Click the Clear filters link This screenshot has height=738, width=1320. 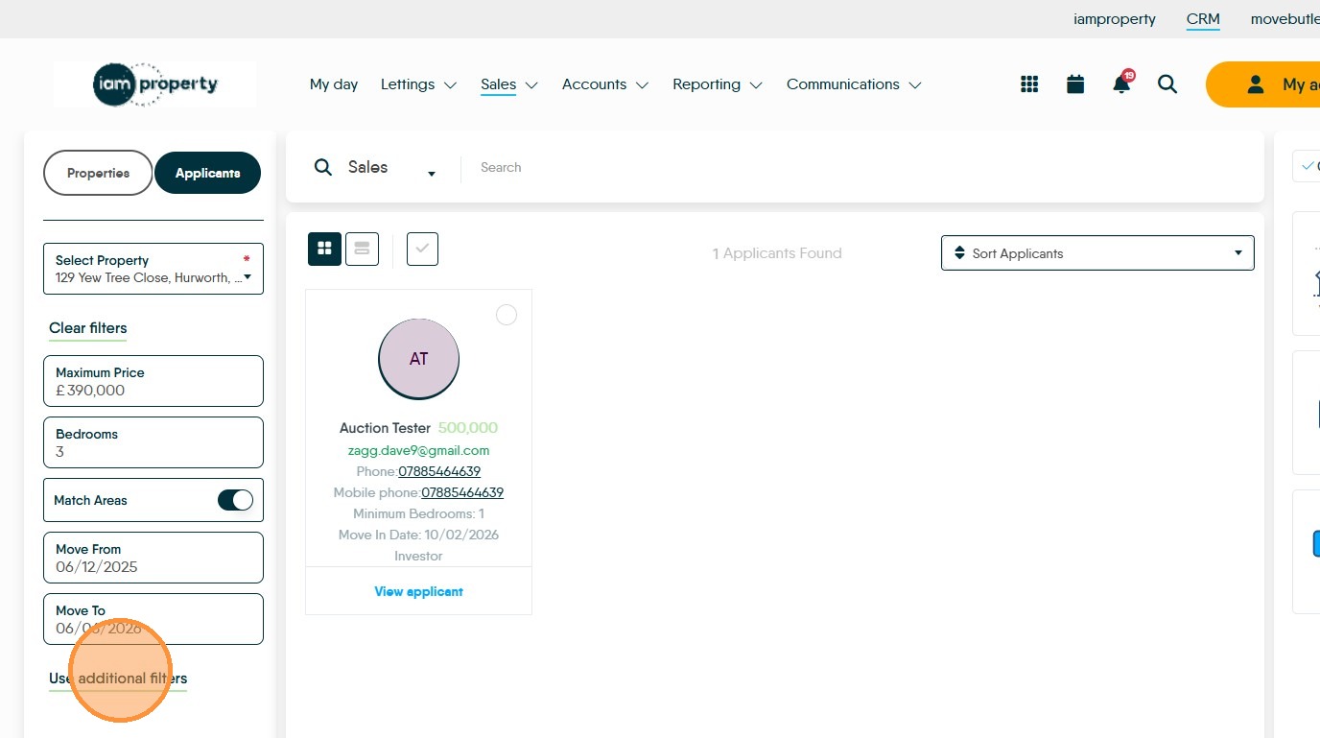88,328
